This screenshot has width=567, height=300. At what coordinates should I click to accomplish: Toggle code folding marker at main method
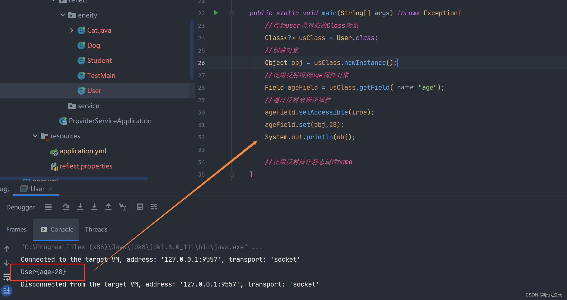232,13
